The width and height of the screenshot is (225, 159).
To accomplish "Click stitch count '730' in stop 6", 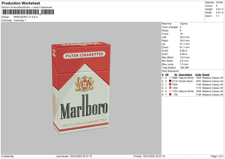I will [x=175, y=95].
